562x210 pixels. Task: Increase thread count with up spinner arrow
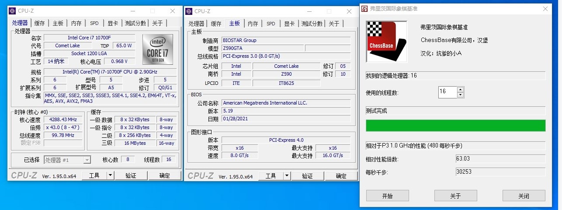click(x=460, y=89)
